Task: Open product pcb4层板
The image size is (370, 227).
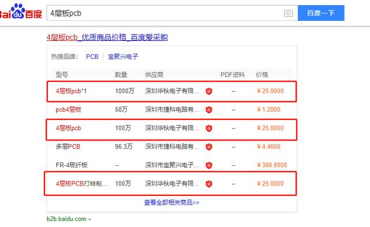Action: 68,109
